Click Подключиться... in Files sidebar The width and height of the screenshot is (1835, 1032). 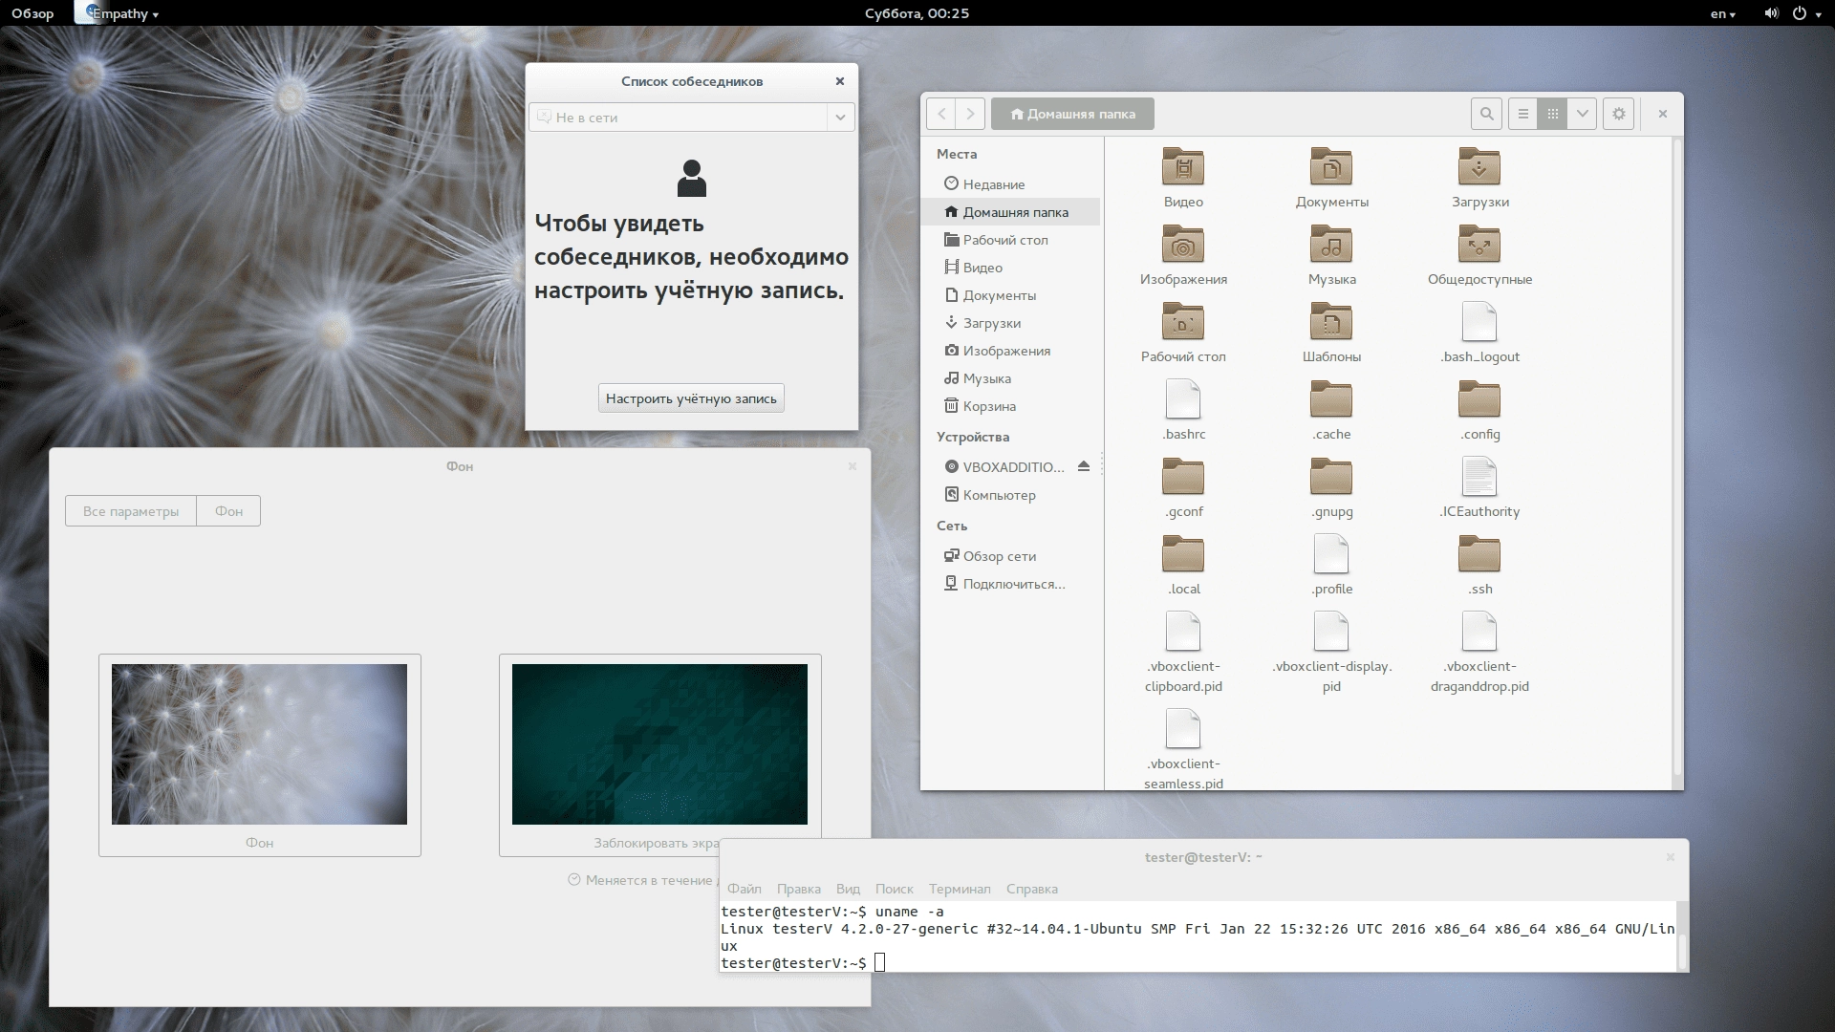point(1010,584)
